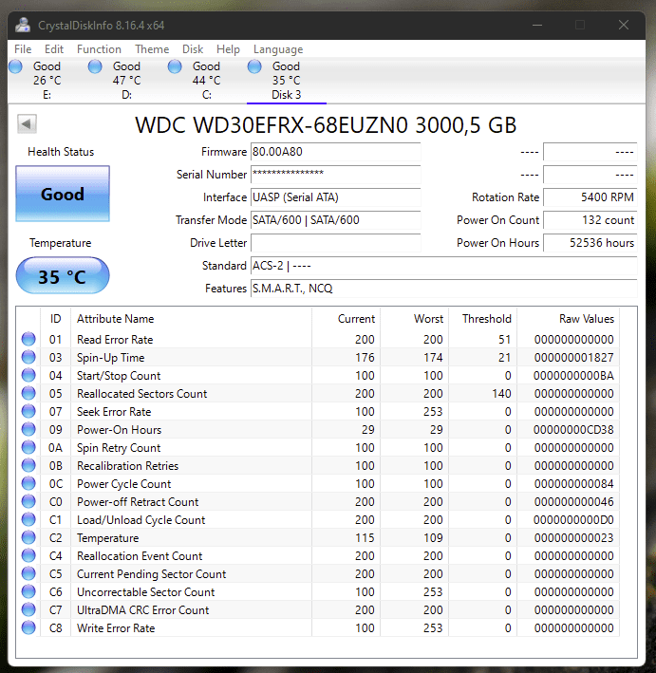
Task: Click the CrystalDiskInfo title bar app icon
Action: [x=23, y=25]
